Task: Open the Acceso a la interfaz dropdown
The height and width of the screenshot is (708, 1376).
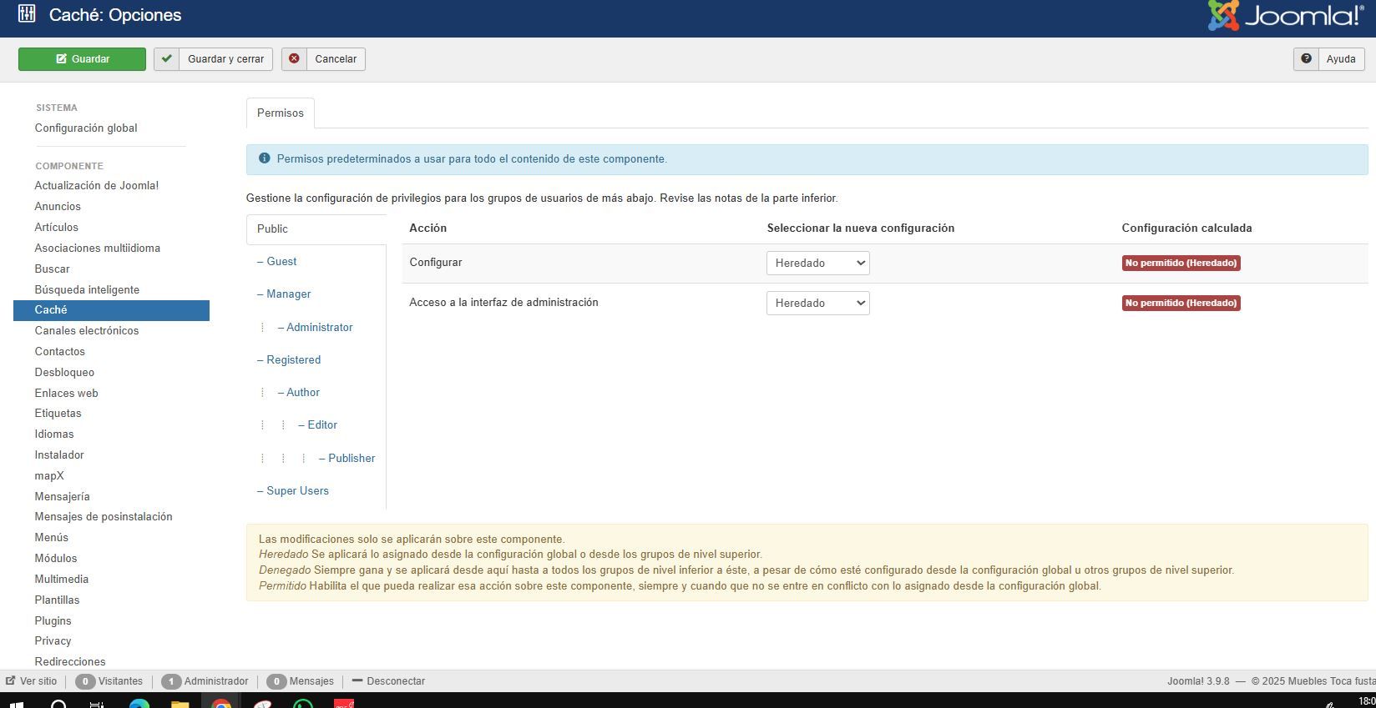Action: pyautogui.click(x=817, y=304)
